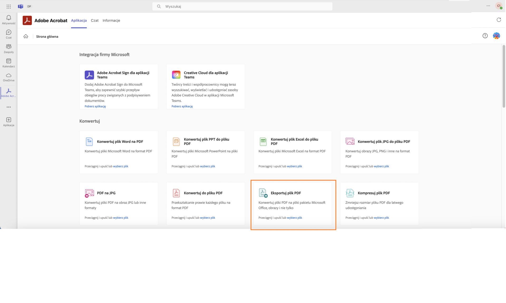Click wybierz plik in PPT card

click(x=208, y=166)
